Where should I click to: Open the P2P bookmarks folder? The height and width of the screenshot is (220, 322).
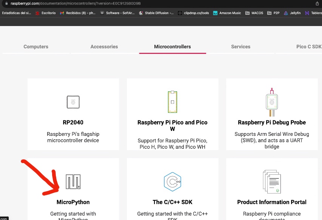(273, 13)
